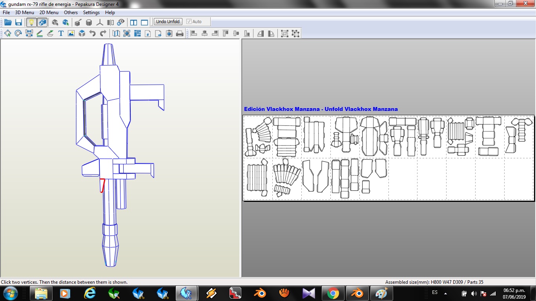Select the insert Image tool

pos(71,33)
